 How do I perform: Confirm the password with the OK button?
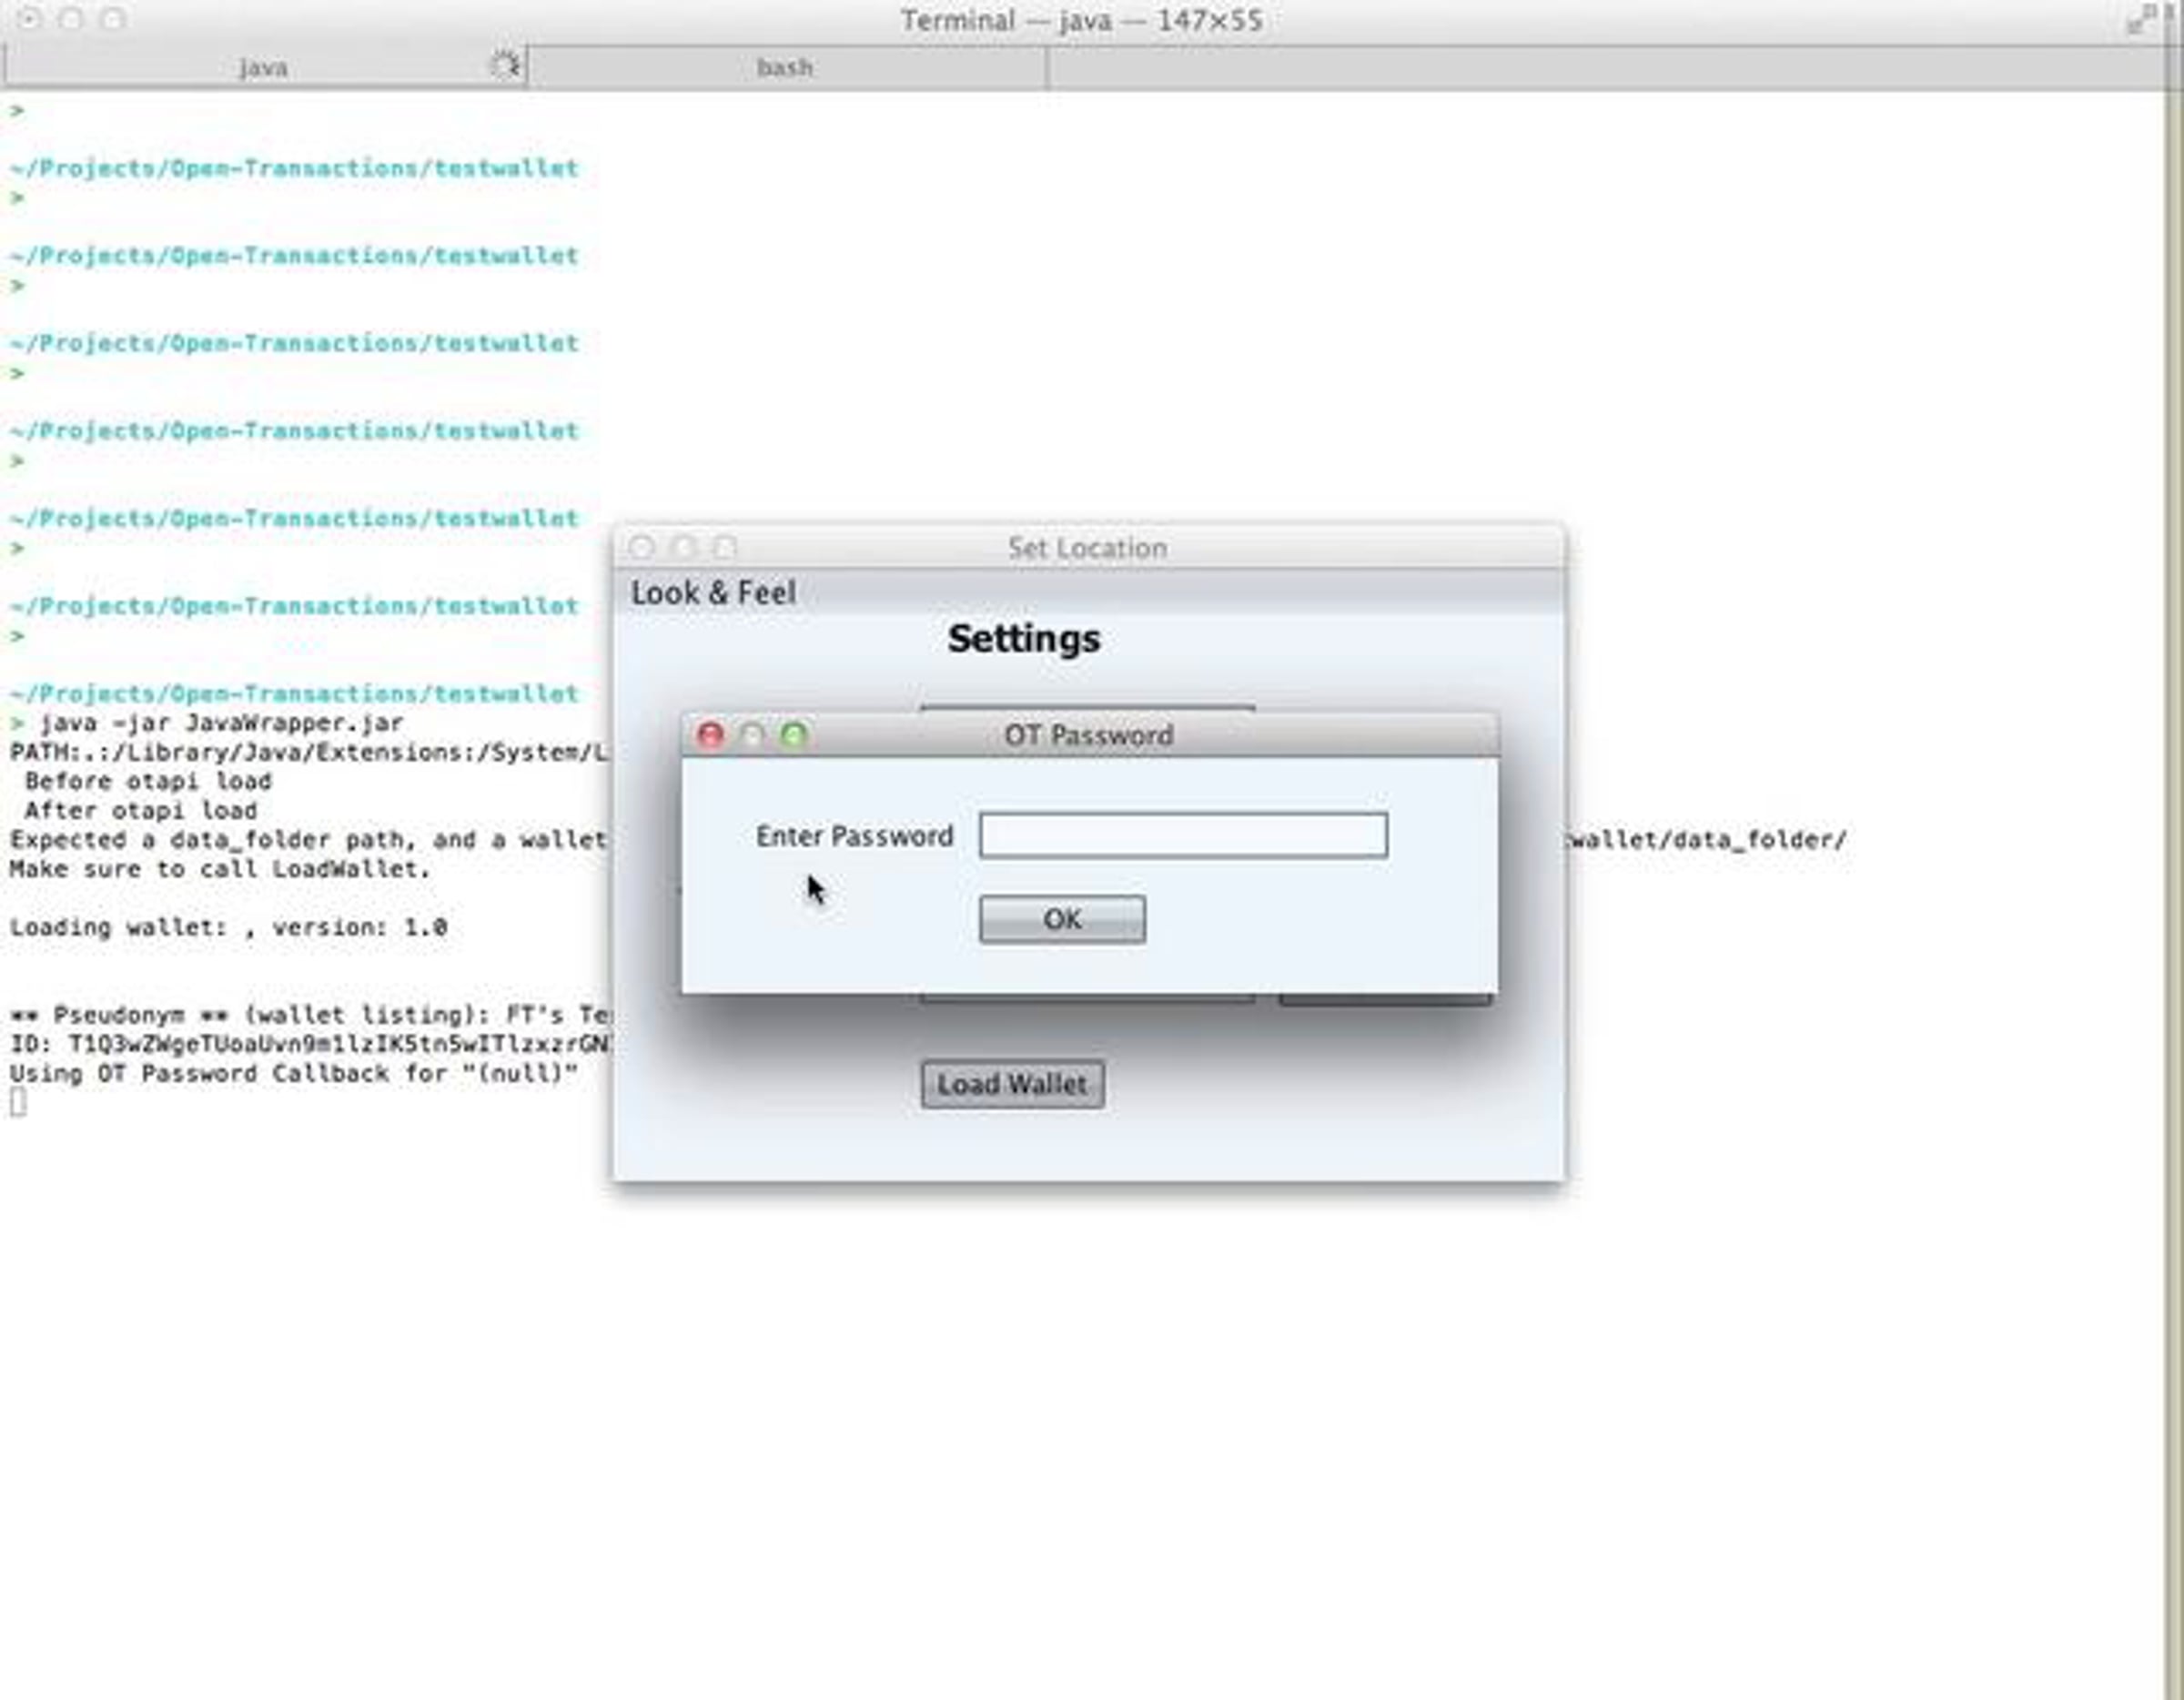[x=1062, y=919]
